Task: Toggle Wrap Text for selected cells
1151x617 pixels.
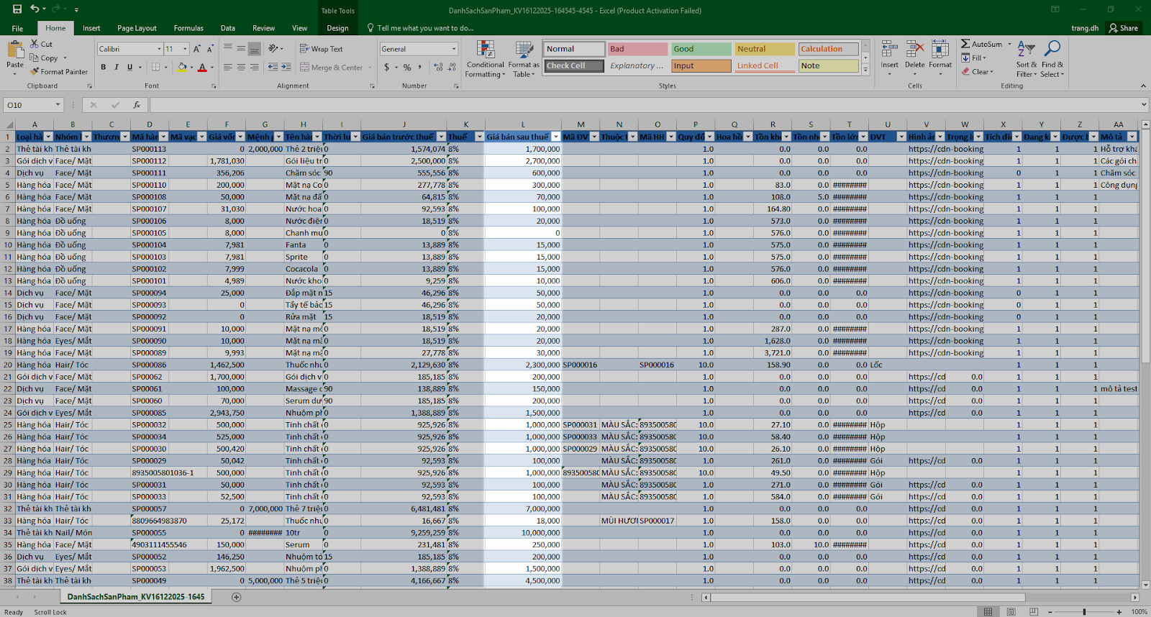Action: coord(321,49)
